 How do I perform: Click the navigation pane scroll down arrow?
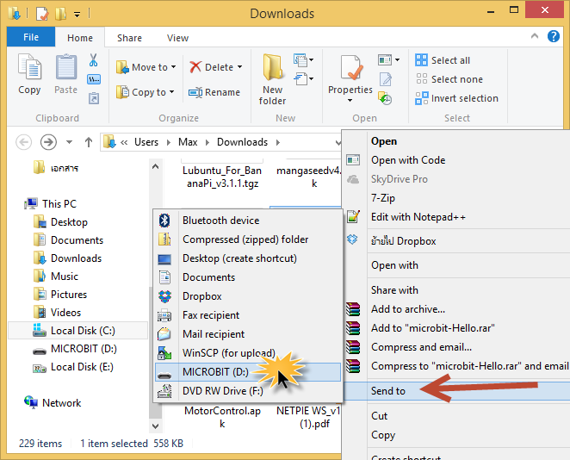click(155, 426)
